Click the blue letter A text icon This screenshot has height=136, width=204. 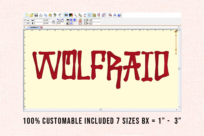(115, 15)
